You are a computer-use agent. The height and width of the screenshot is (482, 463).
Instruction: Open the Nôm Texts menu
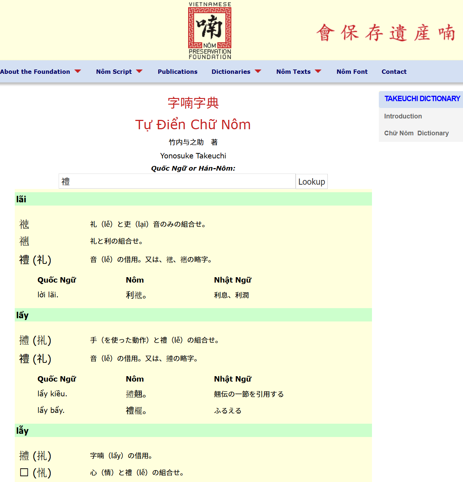pyautogui.click(x=293, y=72)
